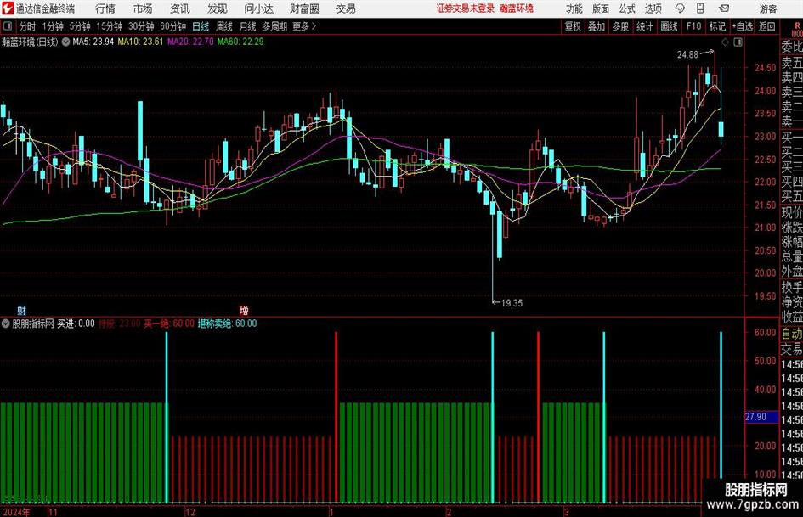803x517 pixels.
Task: Click the 叠加 overlay toolbar button
Action: [x=597, y=26]
